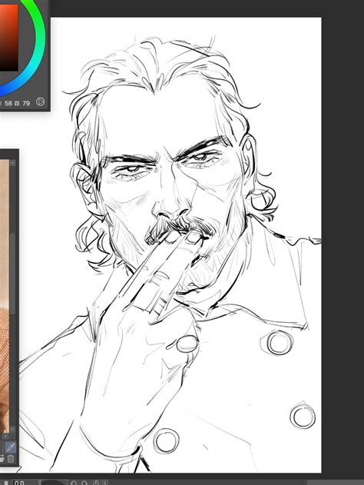The image size is (364, 485).
Task: Click the import folder icon next to the trash
Action: 2,459
